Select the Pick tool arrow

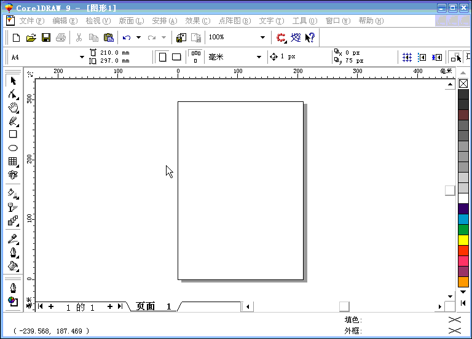[13, 80]
